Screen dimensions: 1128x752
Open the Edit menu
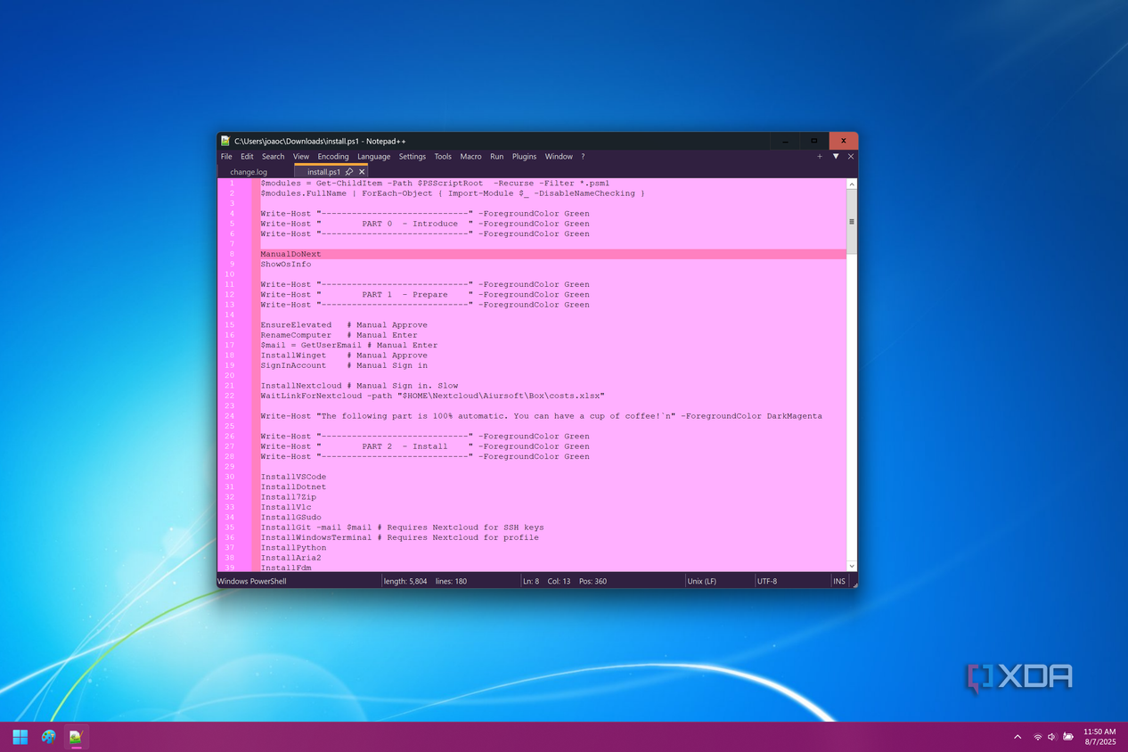[x=247, y=157]
